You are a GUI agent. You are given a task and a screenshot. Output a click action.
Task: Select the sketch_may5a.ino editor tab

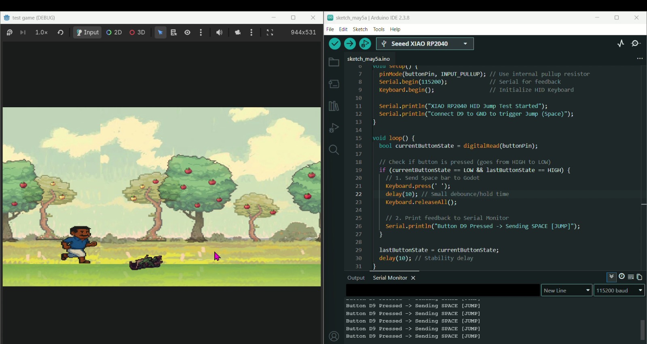point(368,59)
